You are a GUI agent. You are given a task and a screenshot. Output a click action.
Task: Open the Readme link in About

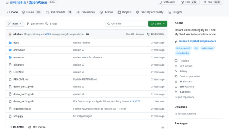point(182,61)
